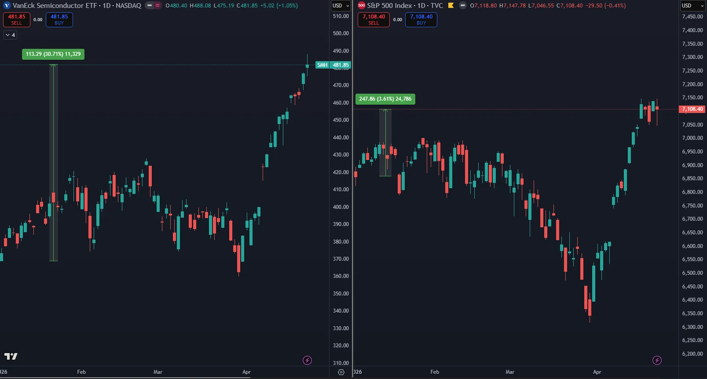Click the lightning icon on S&P 500 chart
The width and height of the screenshot is (707, 379).
pos(657,361)
